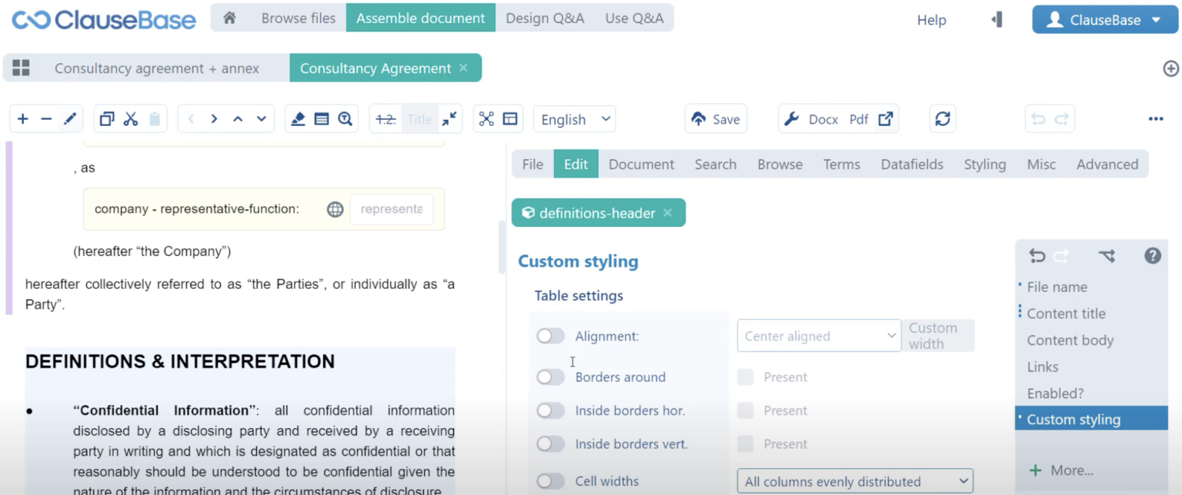The width and height of the screenshot is (1182, 495).
Task: Click the home icon in top navigation
Action: click(229, 18)
